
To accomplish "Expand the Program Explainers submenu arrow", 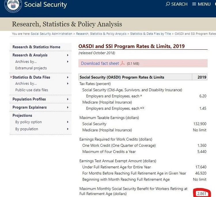I will click(68, 107).
